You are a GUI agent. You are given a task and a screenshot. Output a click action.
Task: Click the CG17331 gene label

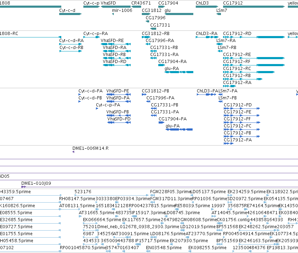(160, 25)
